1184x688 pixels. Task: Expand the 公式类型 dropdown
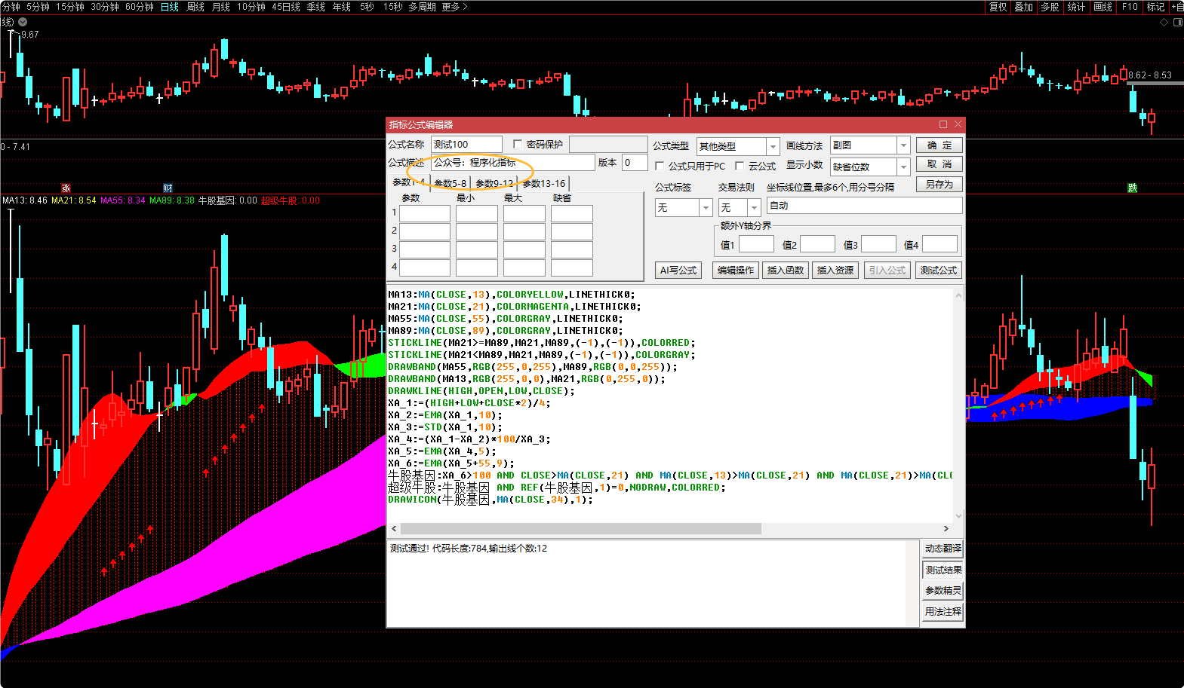click(773, 146)
